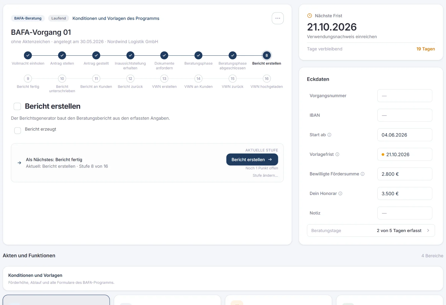
Task: Select completed step Antrag stellen
Action: 62,55
